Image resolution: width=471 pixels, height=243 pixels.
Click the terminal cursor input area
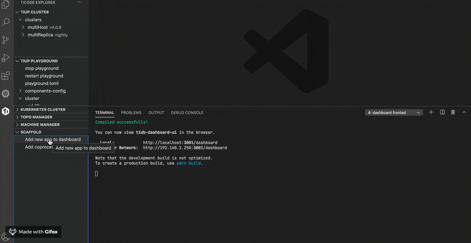(97, 174)
